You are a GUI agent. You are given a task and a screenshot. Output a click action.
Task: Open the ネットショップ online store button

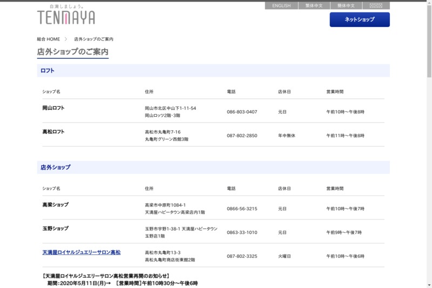[x=360, y=19]
